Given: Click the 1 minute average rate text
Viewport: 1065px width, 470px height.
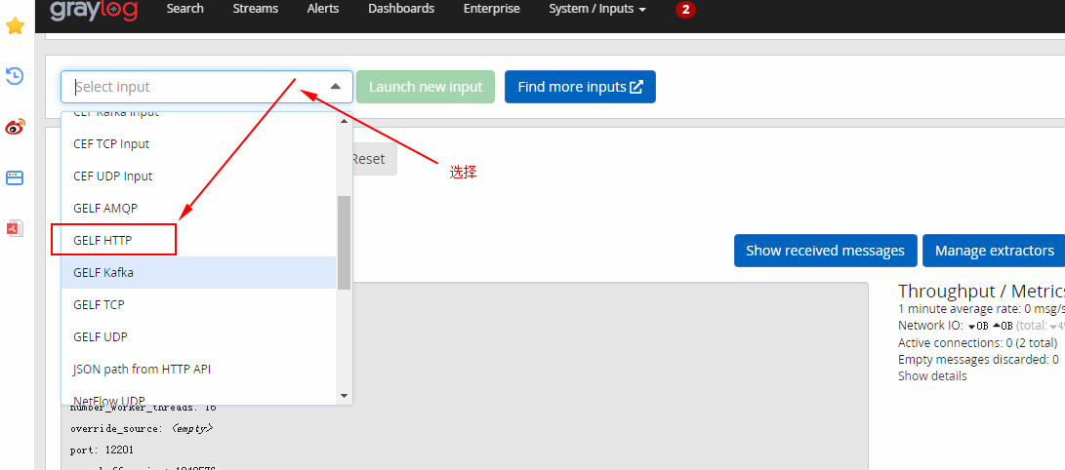Looking at the screenshot, I should [981, 308].
